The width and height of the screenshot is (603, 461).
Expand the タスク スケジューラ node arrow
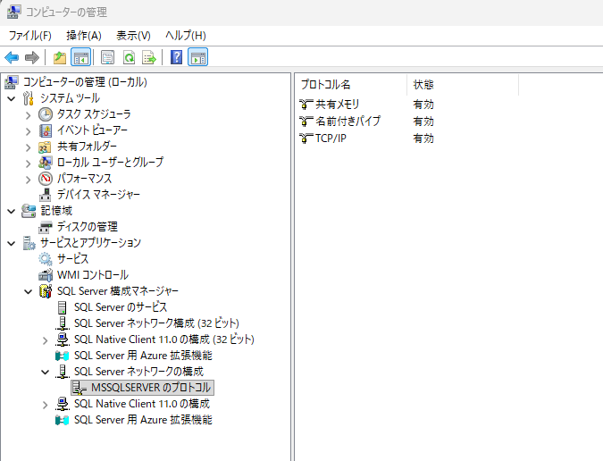[x=29, y=114]
